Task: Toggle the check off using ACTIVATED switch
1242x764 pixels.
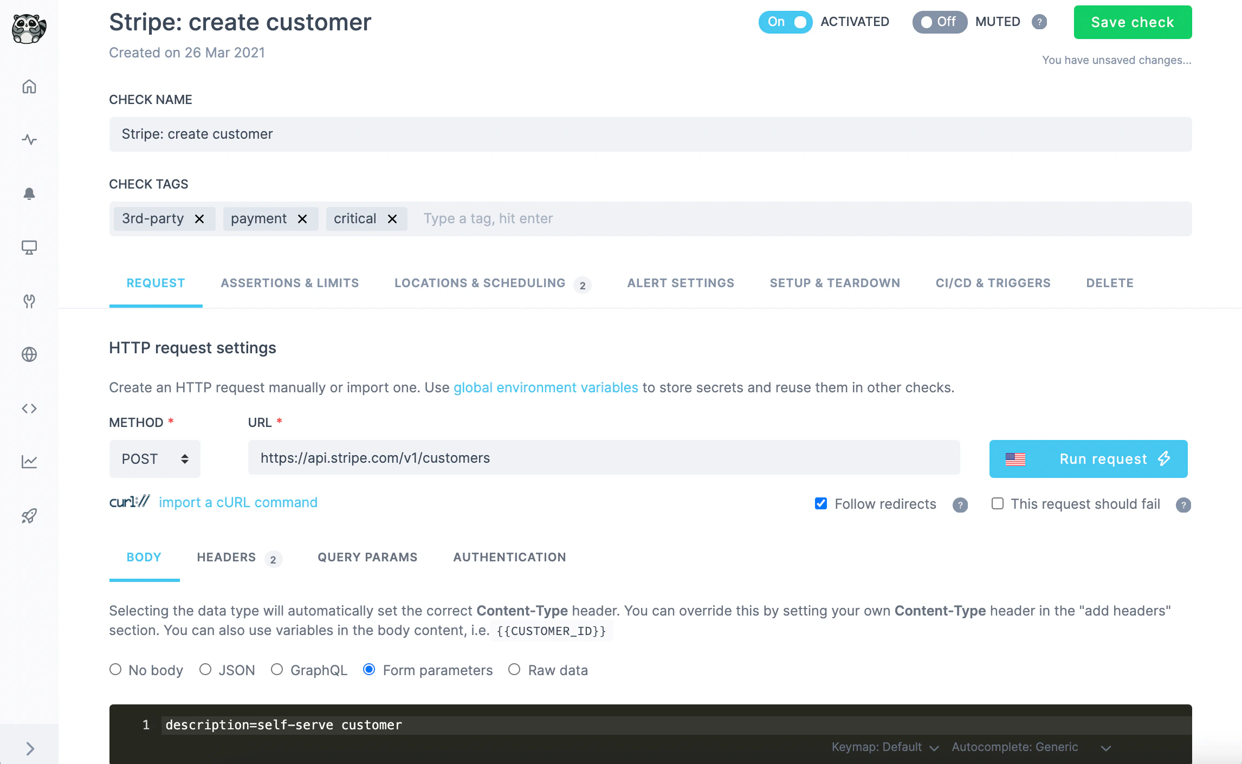Action: pyautogui.click(x=785, y=22)
